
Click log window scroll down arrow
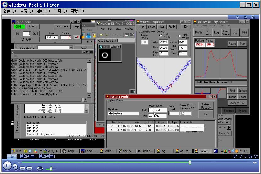tap(89, 96)
